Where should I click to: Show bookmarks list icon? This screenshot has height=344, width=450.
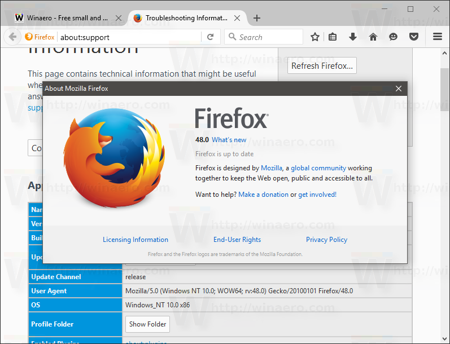(333, 37)
